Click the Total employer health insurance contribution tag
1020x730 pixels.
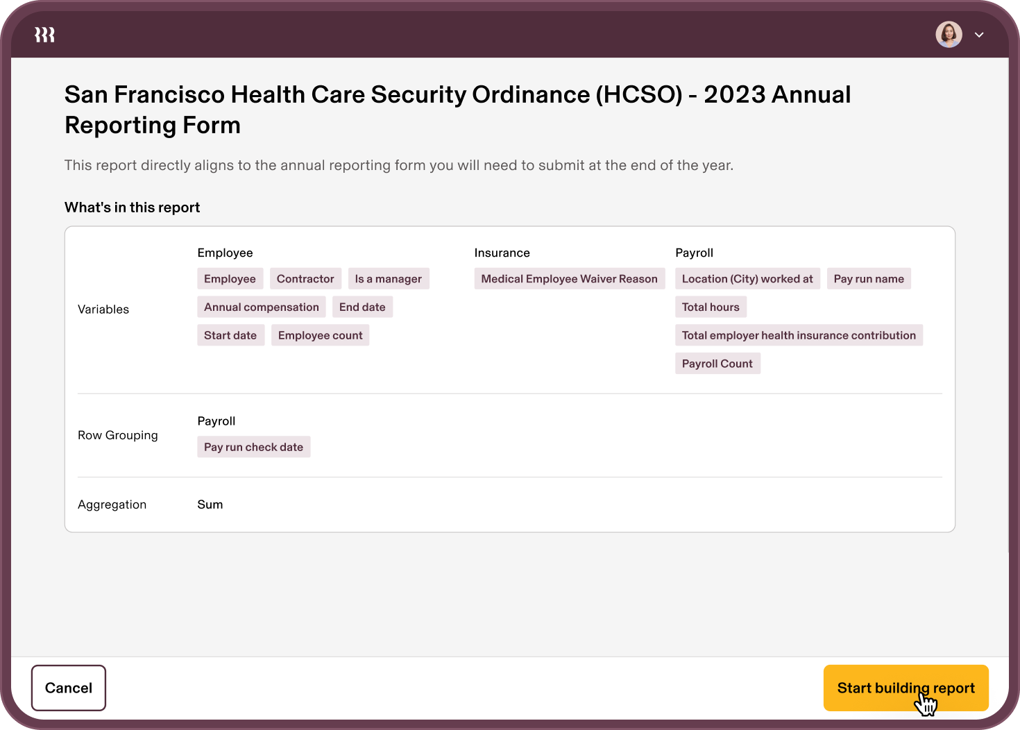pyautogui.click(x=799, y=334)
